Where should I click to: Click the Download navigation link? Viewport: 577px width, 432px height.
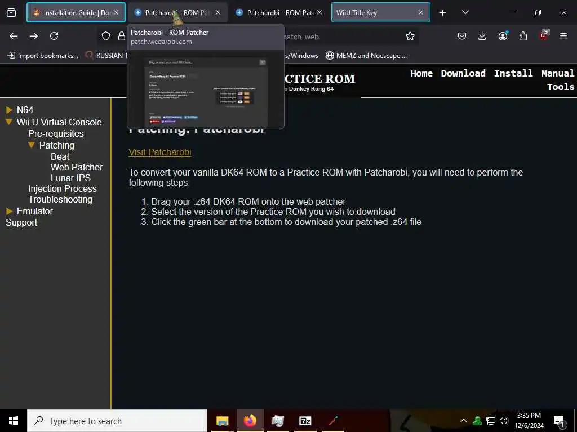coord(463,74)
